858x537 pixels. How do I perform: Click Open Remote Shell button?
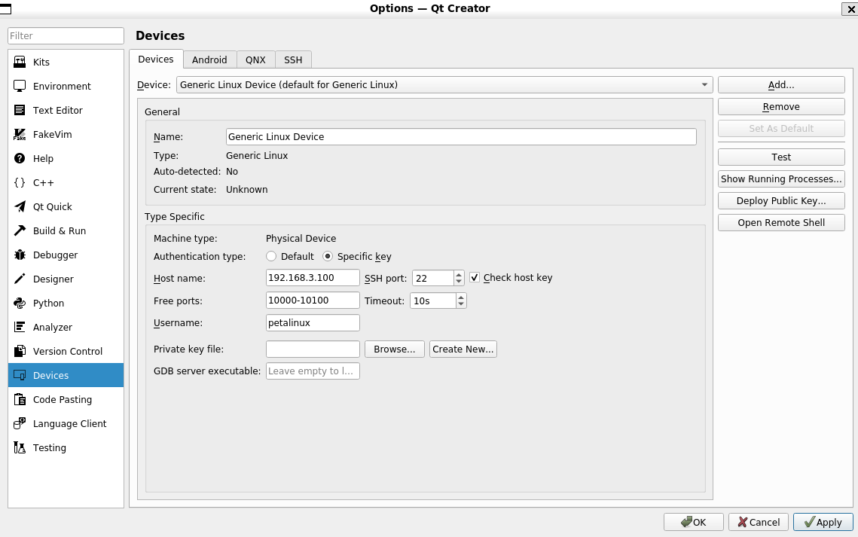[781, 223]
